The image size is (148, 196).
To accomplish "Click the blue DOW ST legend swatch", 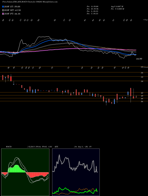I will click(x=3, y=7).
